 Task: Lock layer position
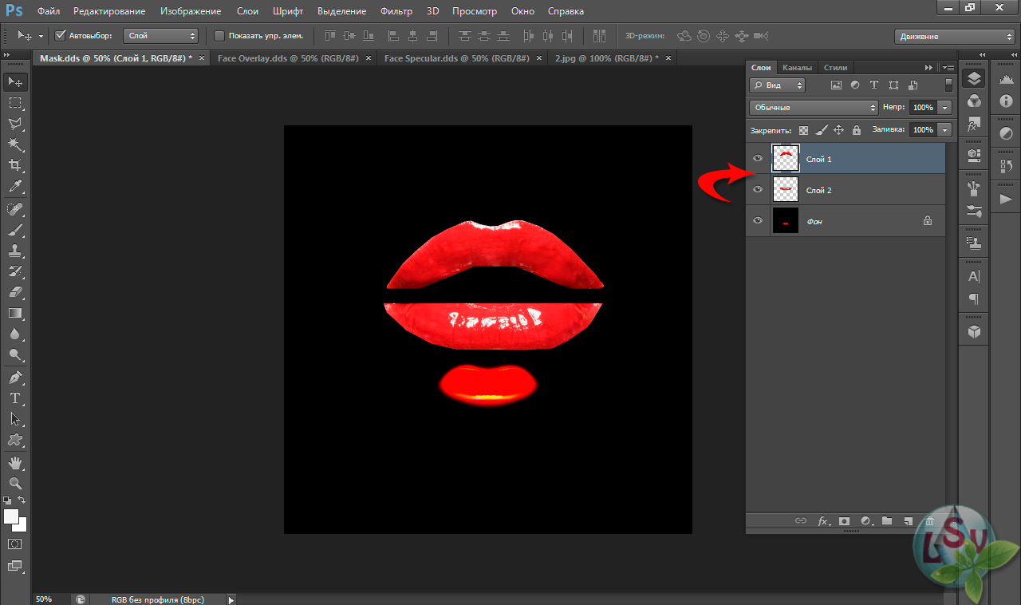coord(839,129)
